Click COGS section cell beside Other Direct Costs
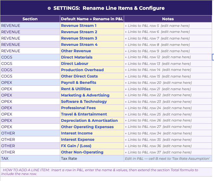This screenshot has height=181, width=214. click(x=30, y=76)
